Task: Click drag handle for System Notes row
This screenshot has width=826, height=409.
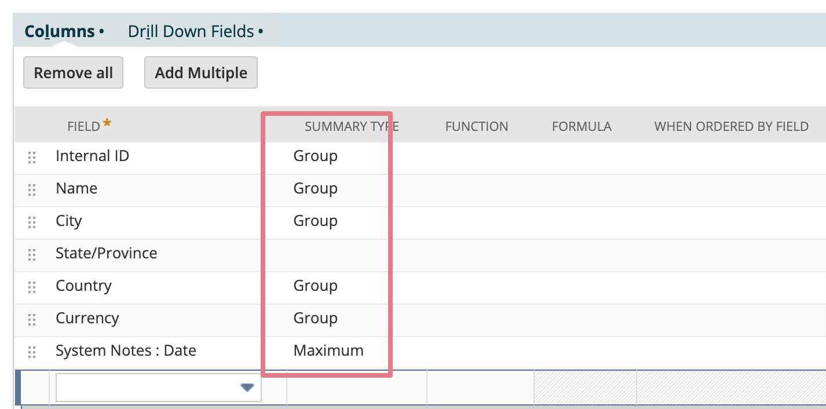Action: pyautogui.click(x=32, y=352)
